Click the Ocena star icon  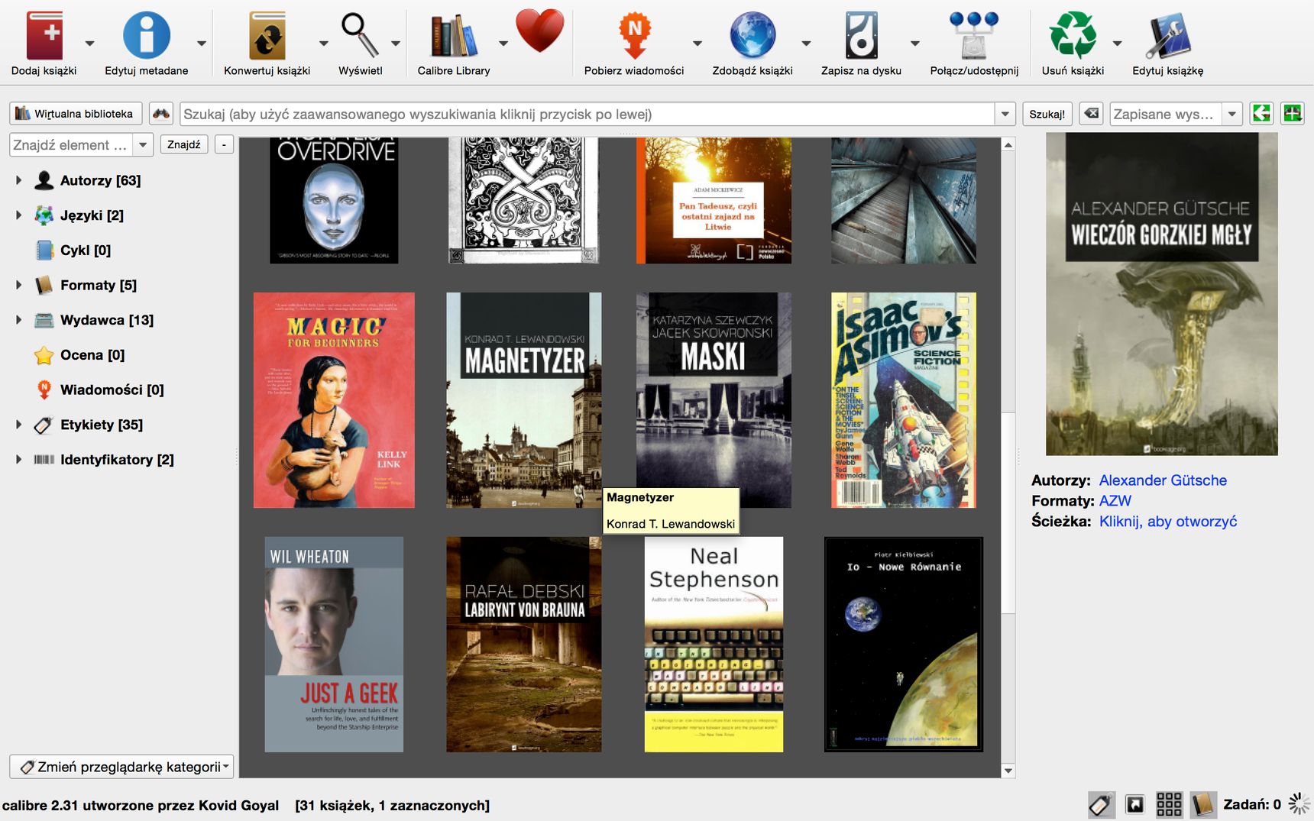point(44,355)
